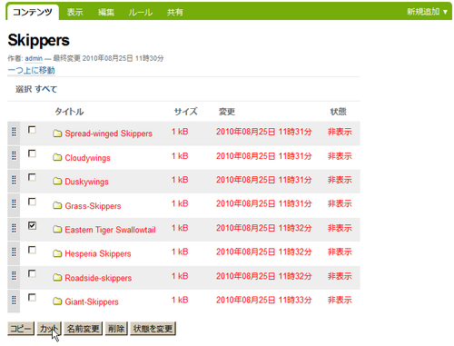Follow the 一つ上に移動 link
The width and height of the screenshot is (454, 346).
click(31, 70)
